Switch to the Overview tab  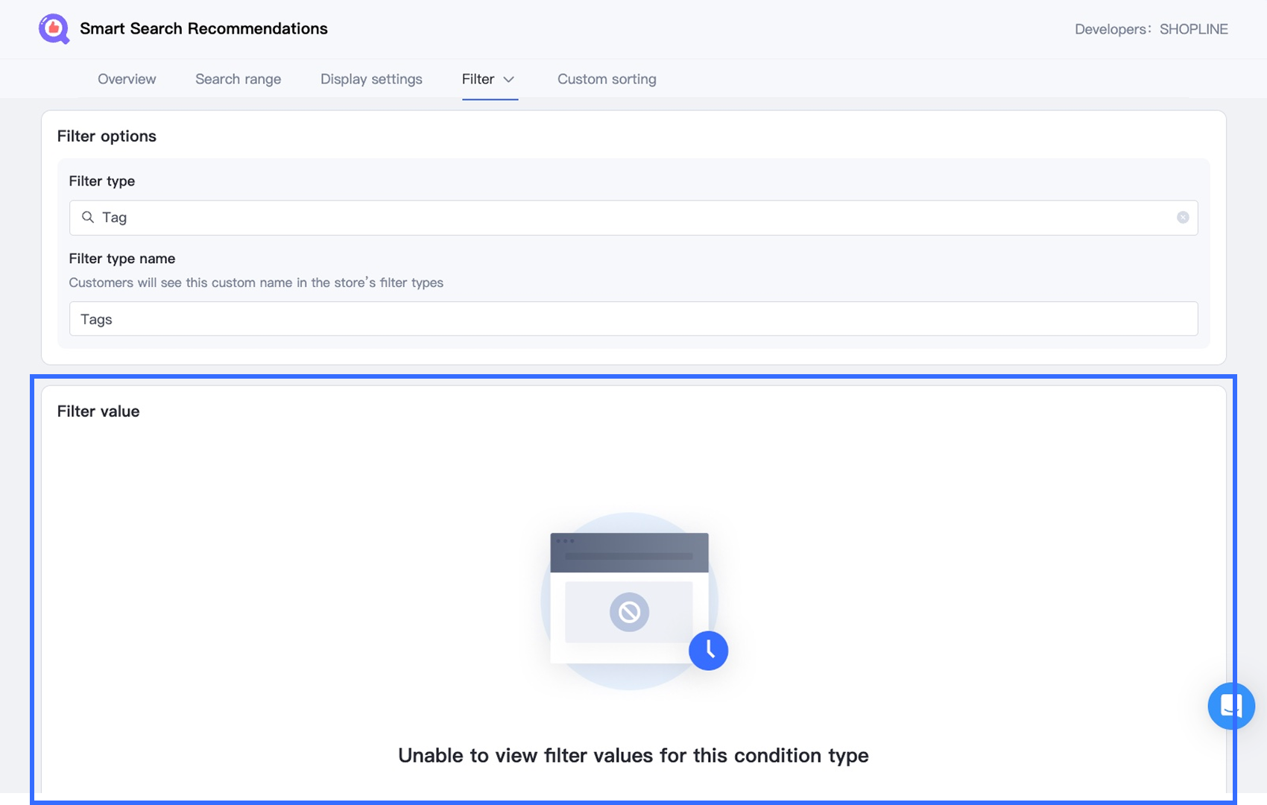point(127,79)
